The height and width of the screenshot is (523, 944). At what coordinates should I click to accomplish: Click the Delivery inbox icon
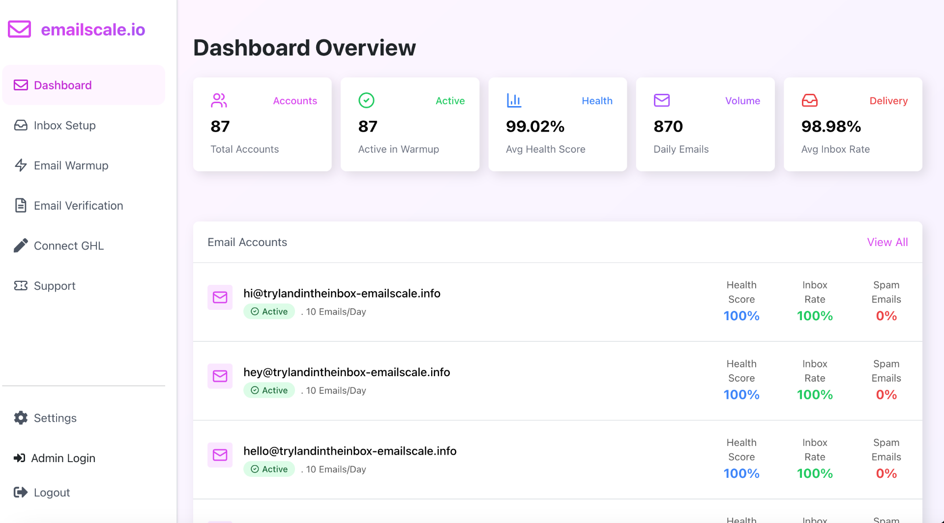pyautogui.click(x=810, y=101)
